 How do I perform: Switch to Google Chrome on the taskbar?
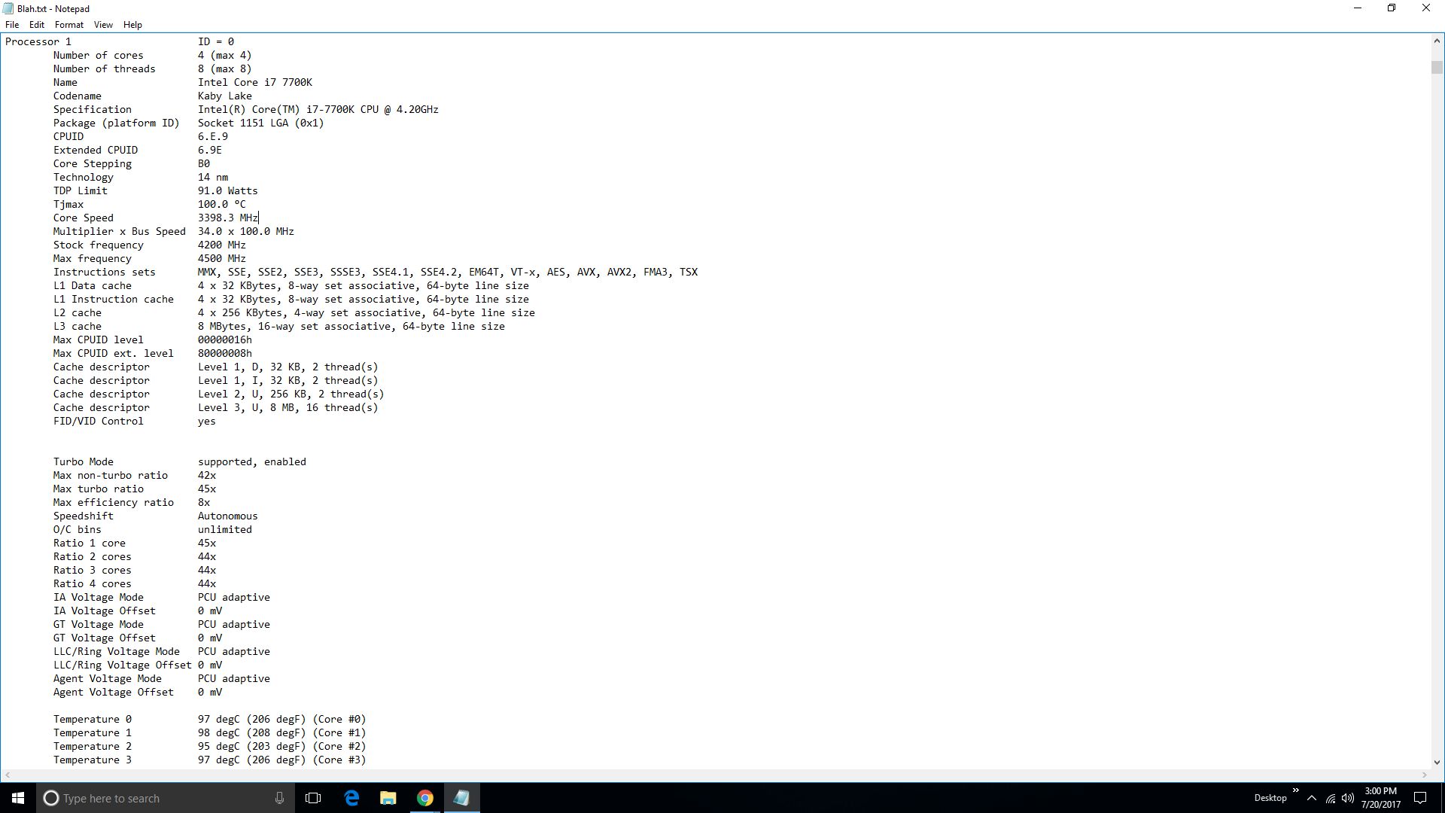[x=425, y=798]
